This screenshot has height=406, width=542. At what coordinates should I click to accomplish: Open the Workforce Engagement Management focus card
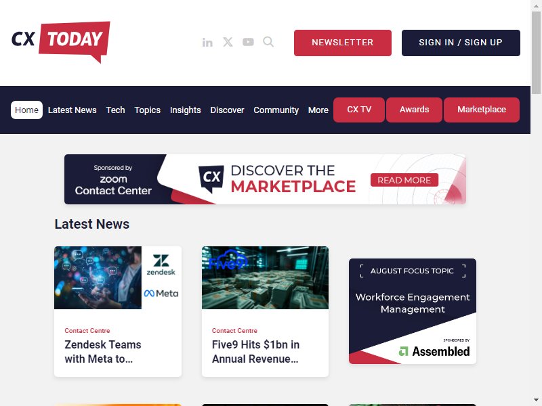tap(413, 311)
